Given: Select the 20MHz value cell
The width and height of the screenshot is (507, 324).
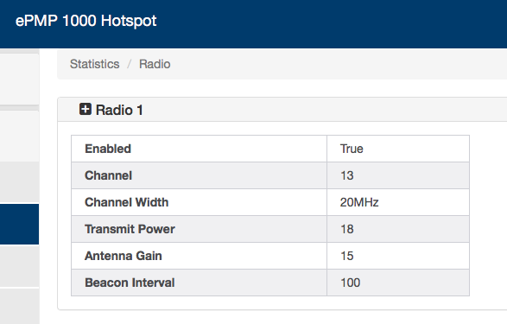Looking at the screenshot, I should click(x=398, y=202).
